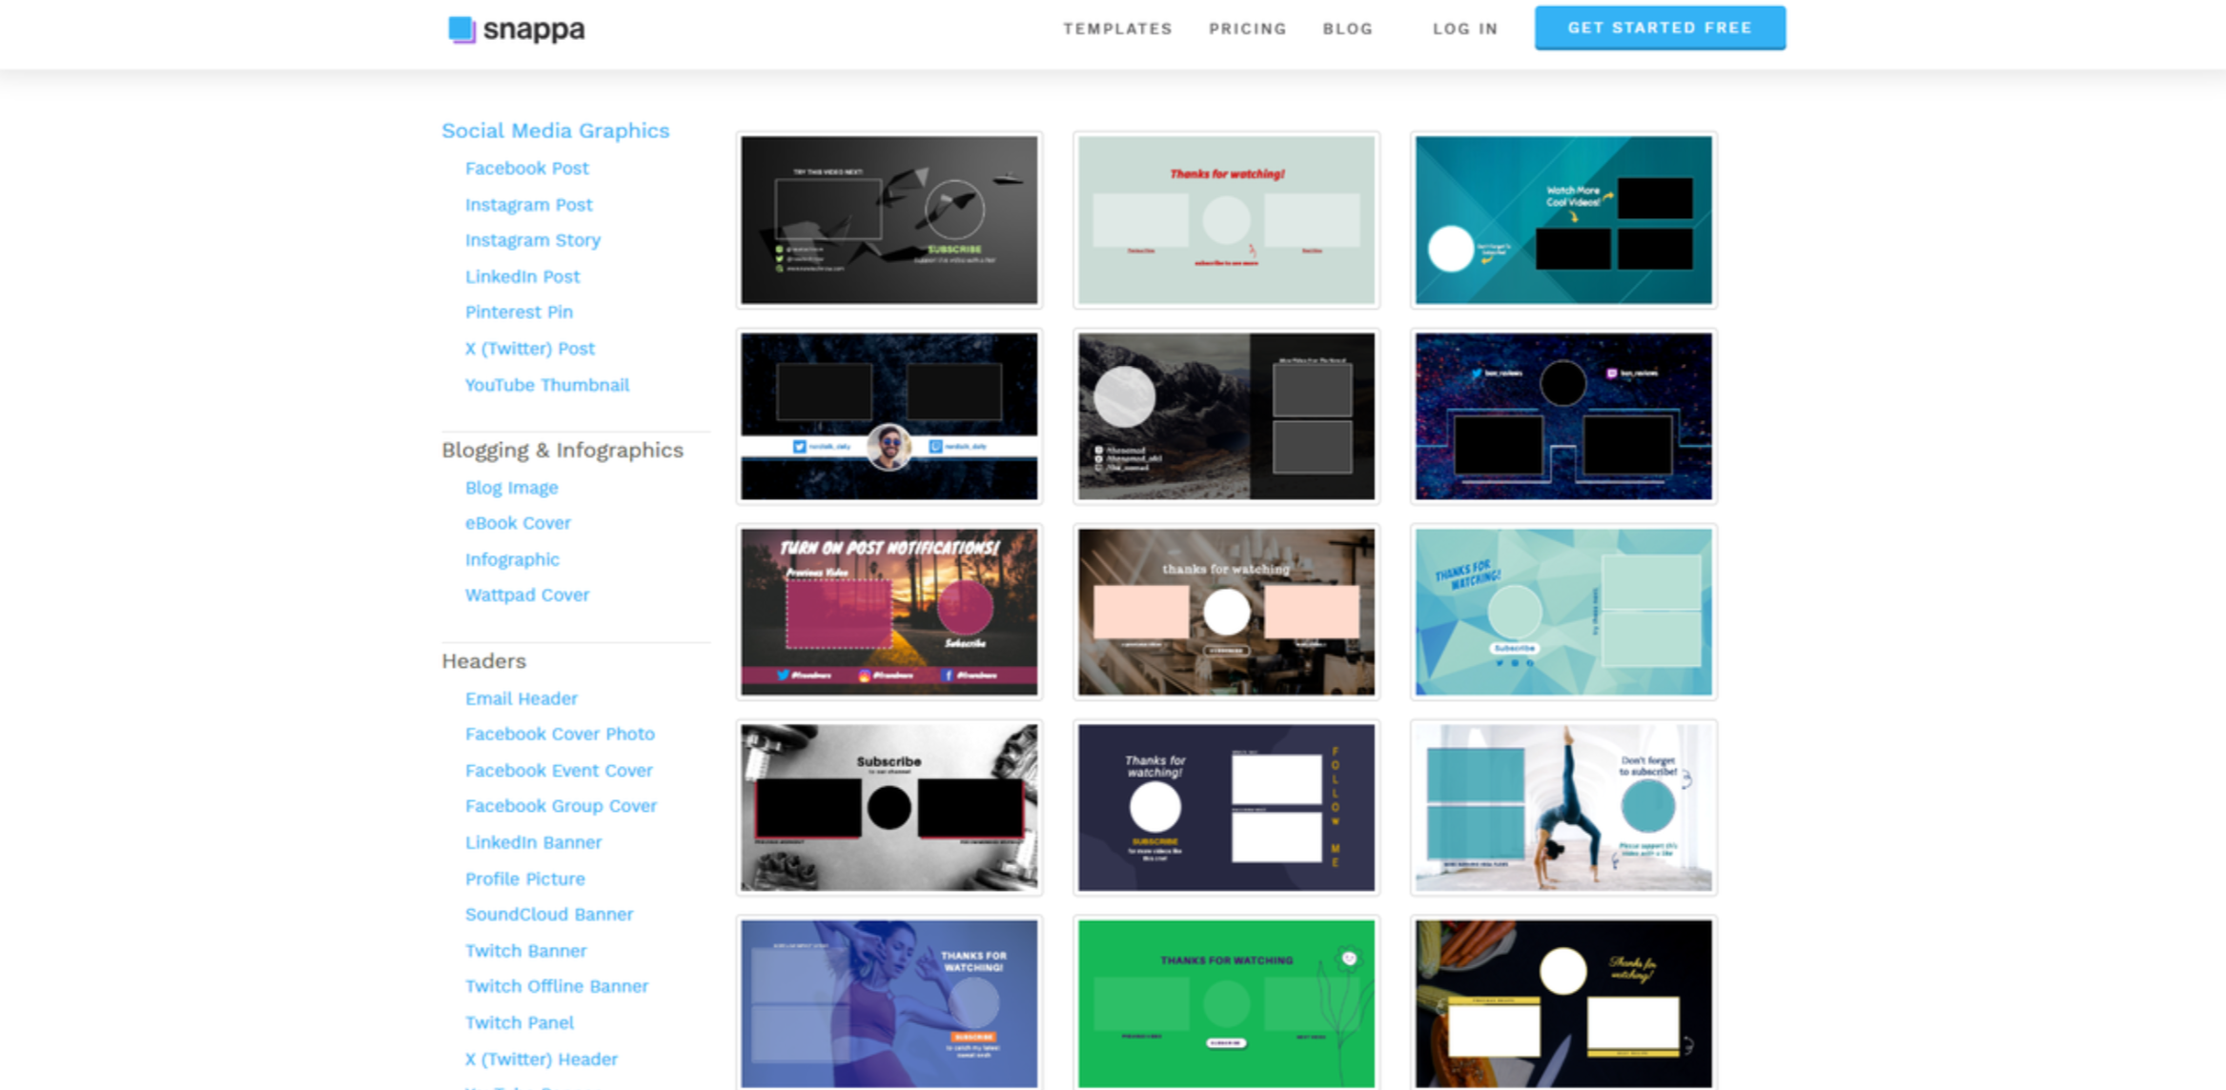Image resolution: width=2226 pixels, height=1090 pixels.
Task: Click the LOG IN link
Action: [x=1465, y=29]
